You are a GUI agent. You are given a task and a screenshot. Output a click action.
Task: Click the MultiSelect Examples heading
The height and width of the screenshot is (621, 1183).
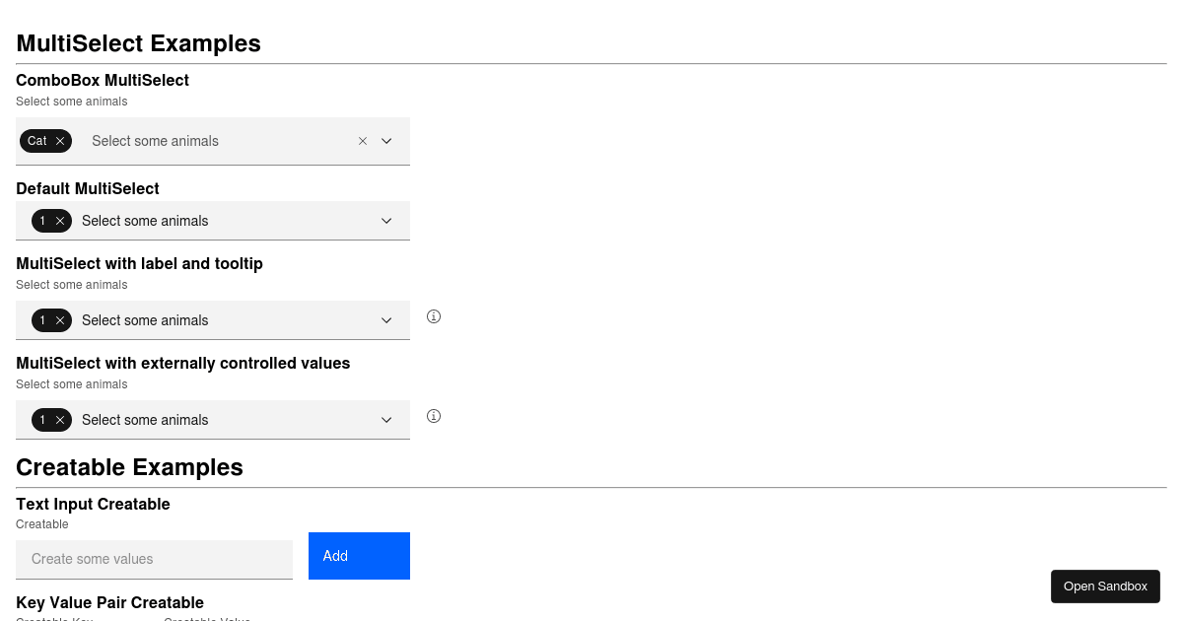tap(138, 43)
